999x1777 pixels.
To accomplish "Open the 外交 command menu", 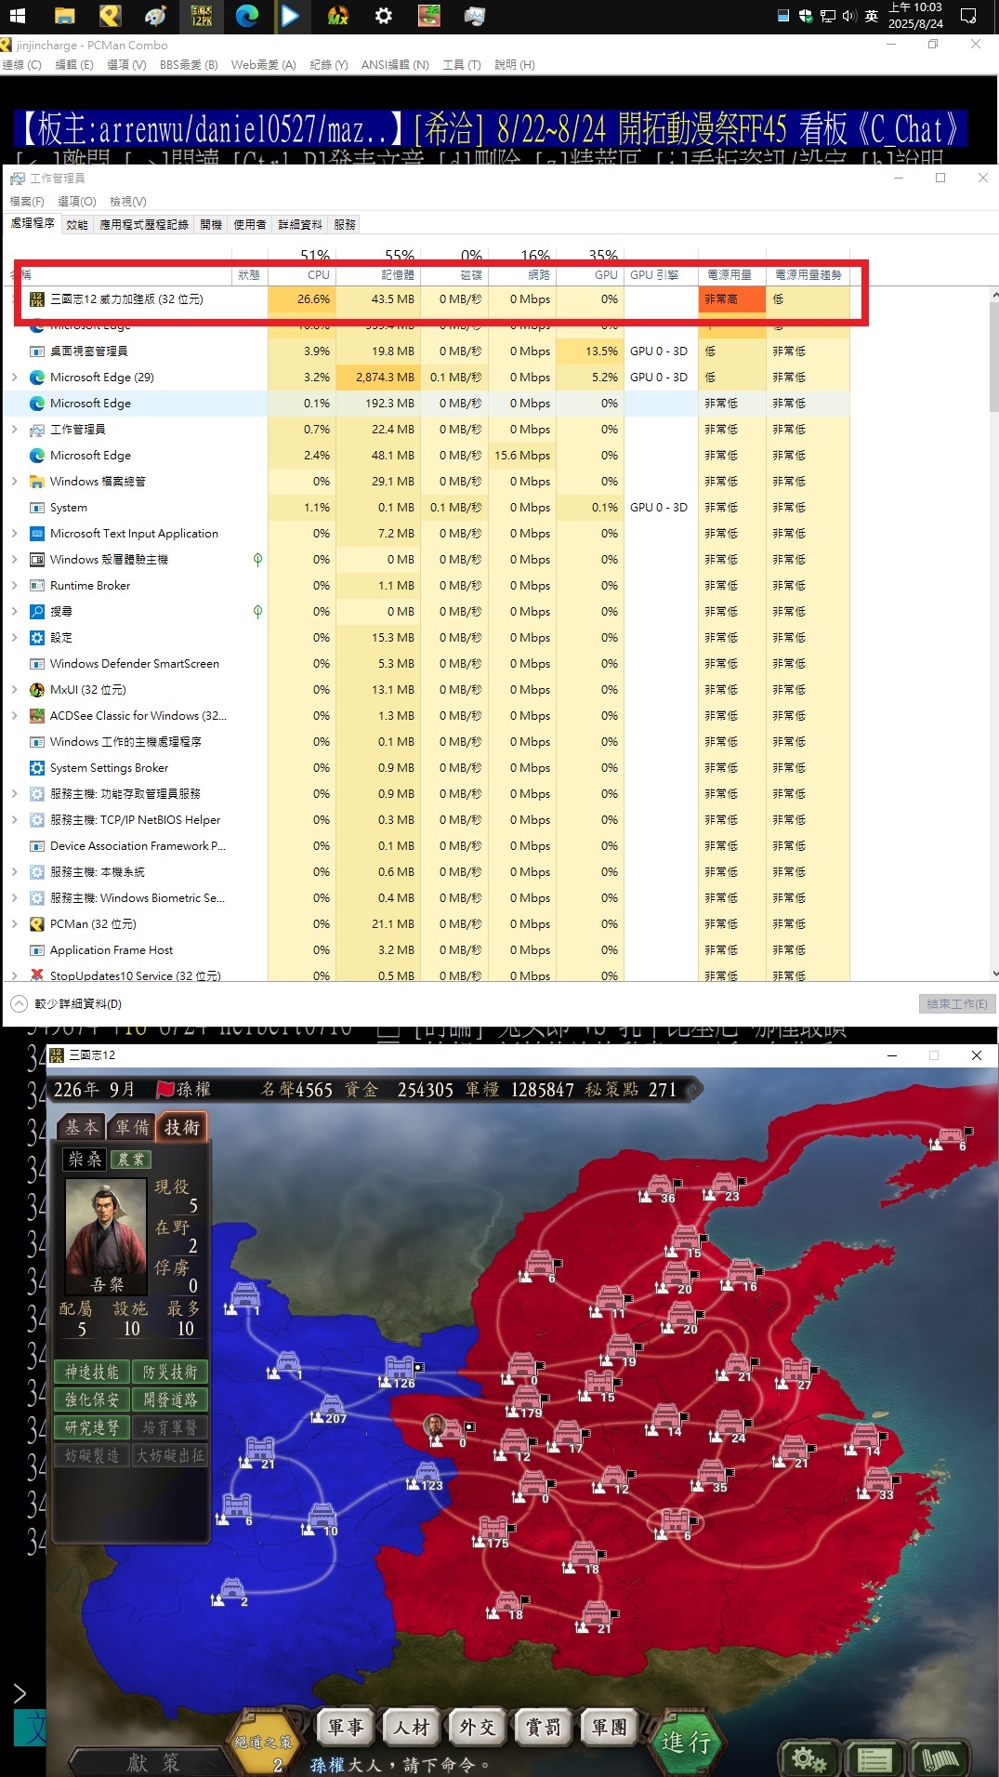I will click(x=477, y=1727).
